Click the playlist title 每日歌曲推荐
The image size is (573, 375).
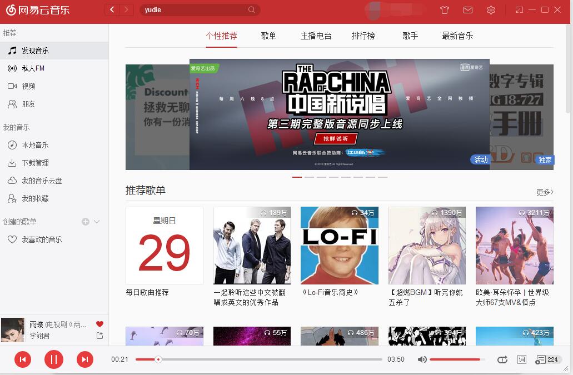(x=147, y=292)
